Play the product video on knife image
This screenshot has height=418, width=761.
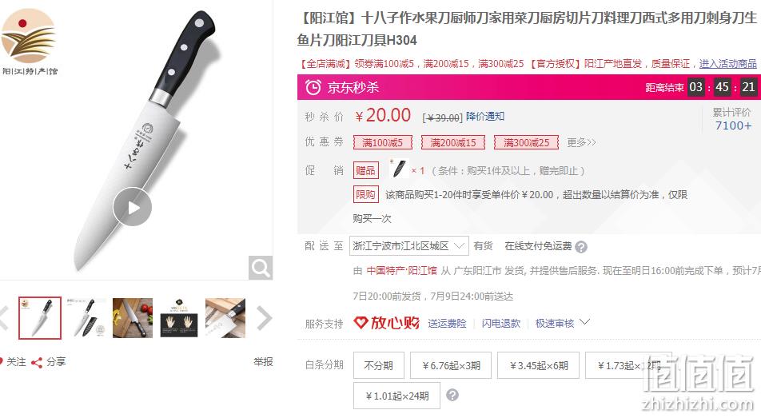coord(133,207)
